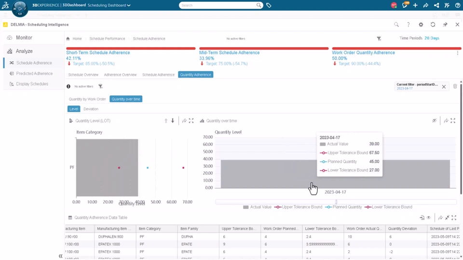Click the info icon by No active filters
The height and width of the screenshot is (260, 463).
[68, 86]
